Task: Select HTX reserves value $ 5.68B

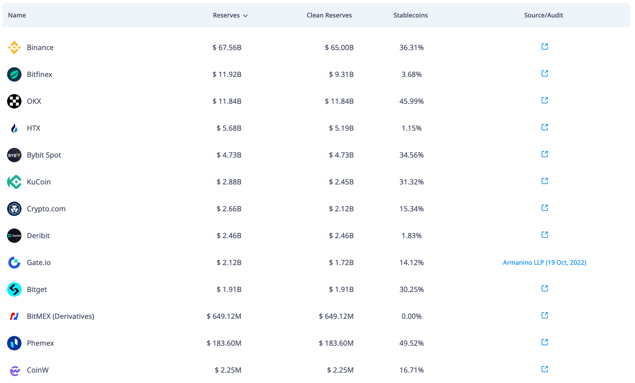Action: pyautogui.click(x=229, y=128)
